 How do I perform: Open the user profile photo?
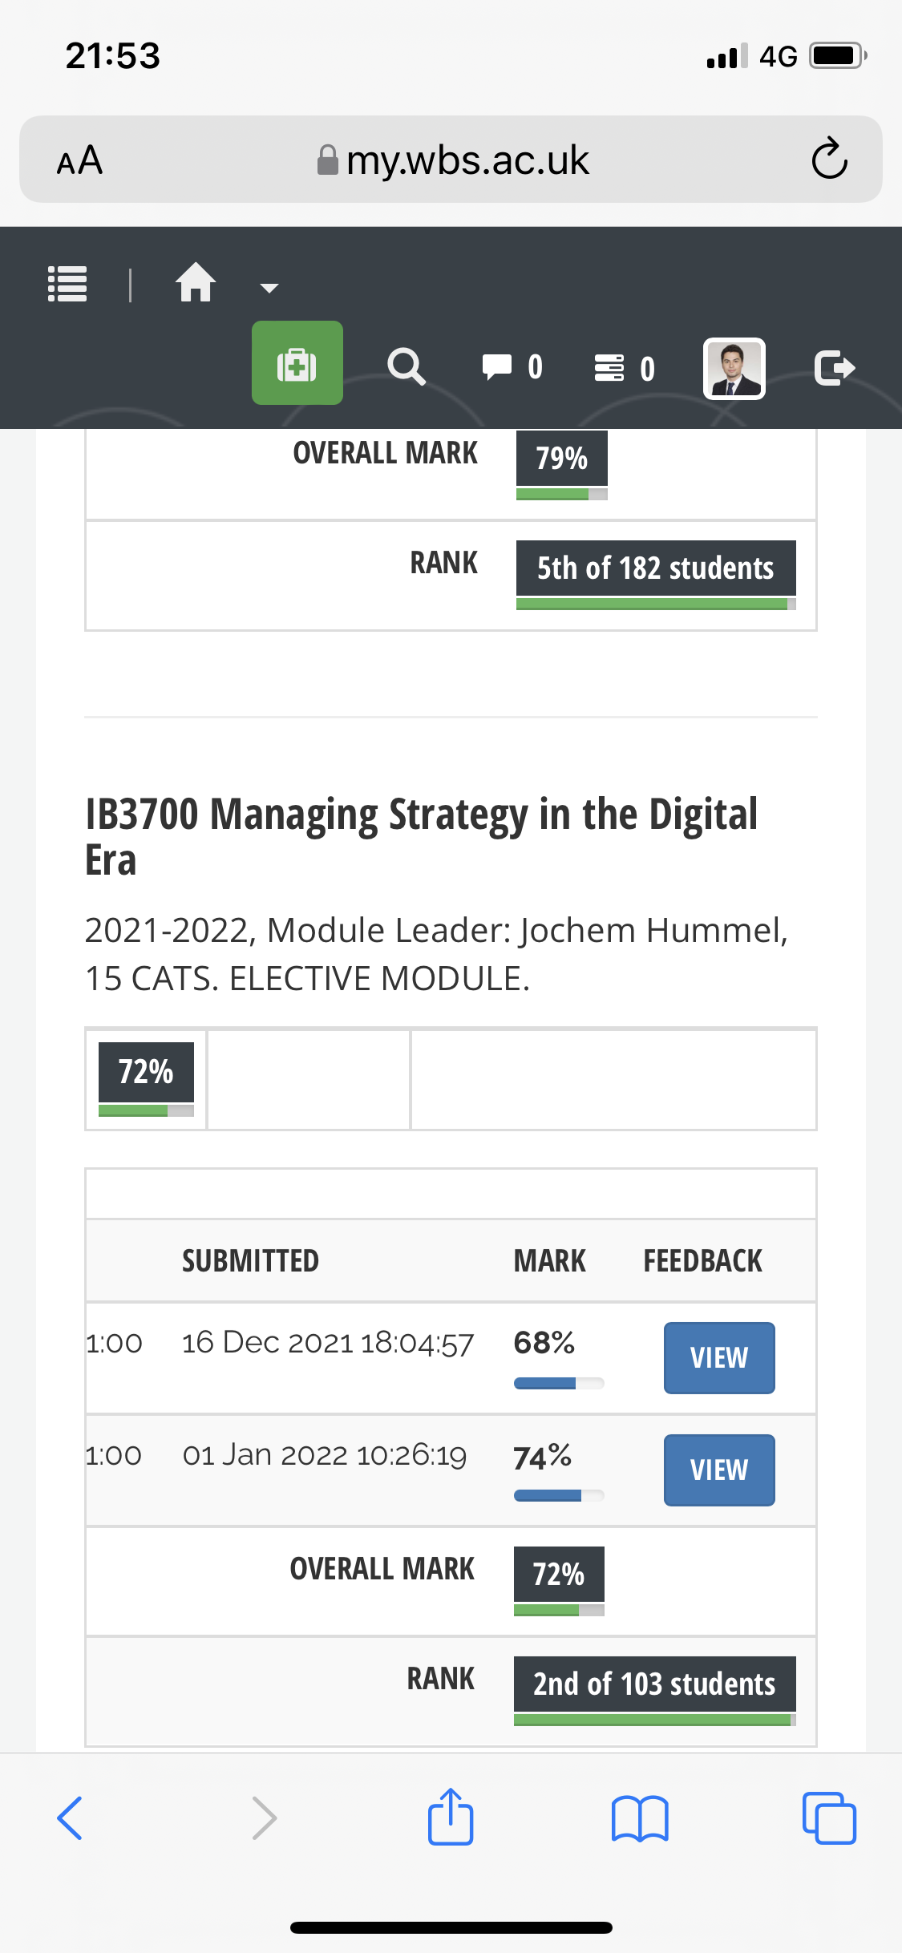[x=734, y=368]
